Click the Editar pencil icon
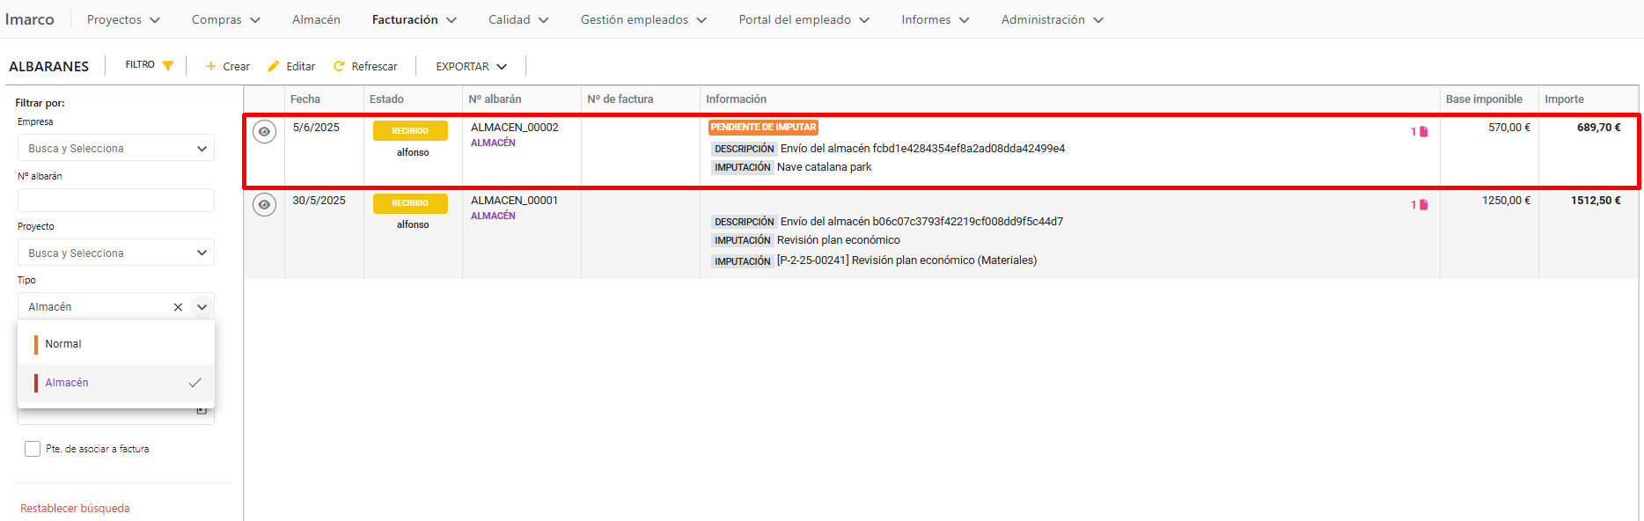1644x521 pixels. 274,67
